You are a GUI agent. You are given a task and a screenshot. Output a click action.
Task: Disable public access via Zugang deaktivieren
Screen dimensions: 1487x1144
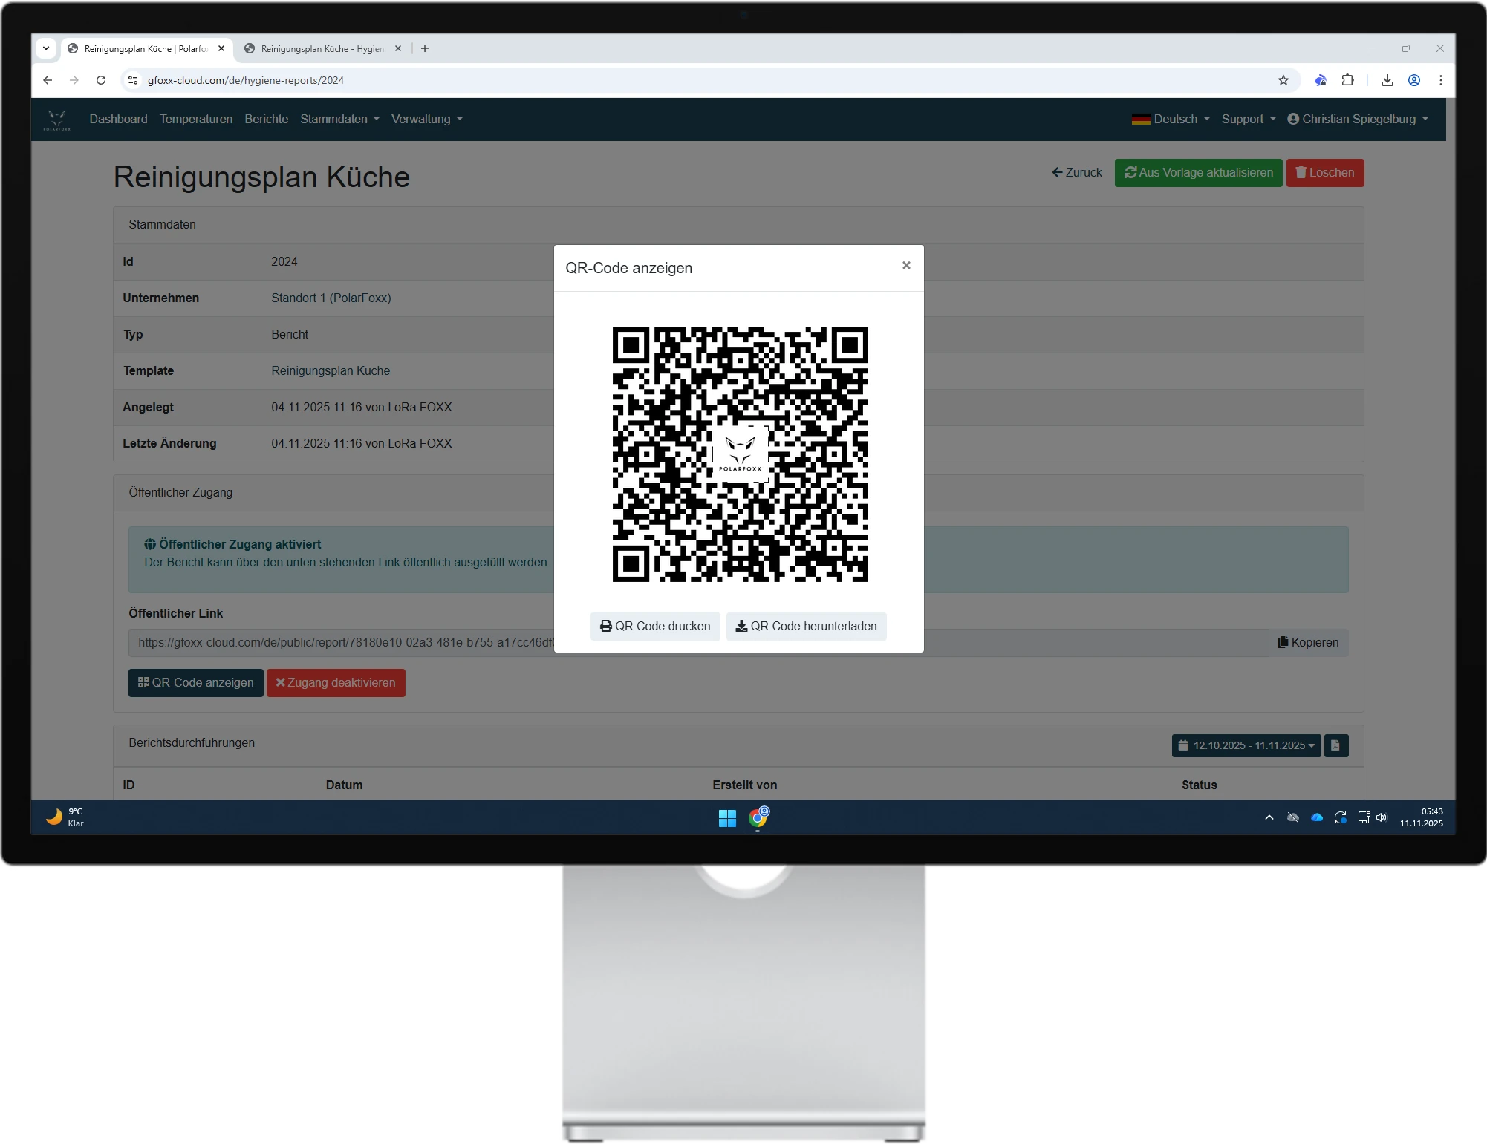click(336, 683)
